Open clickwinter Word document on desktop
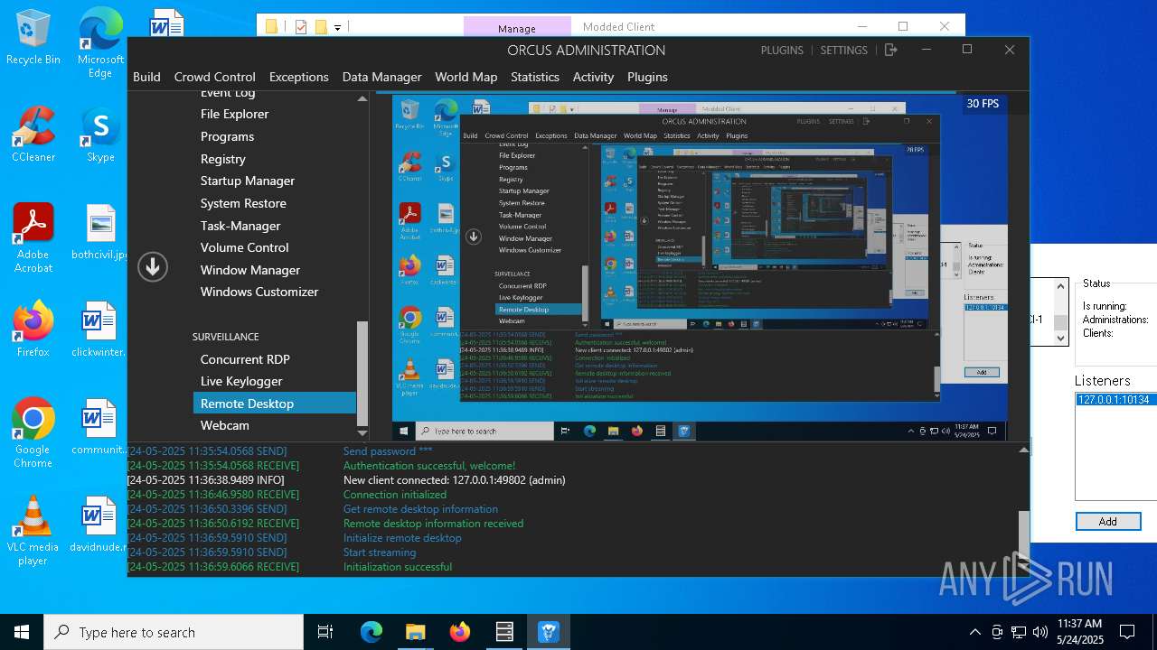 click(100, 330)
